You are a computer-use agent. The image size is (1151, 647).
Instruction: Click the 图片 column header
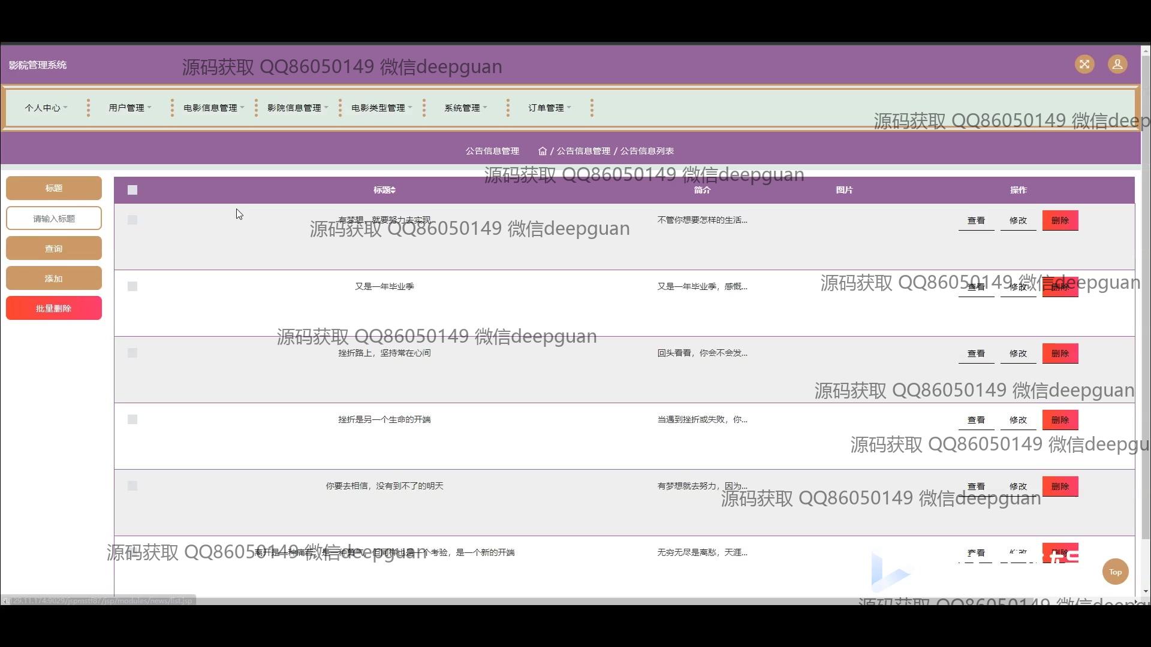[844, 190]
